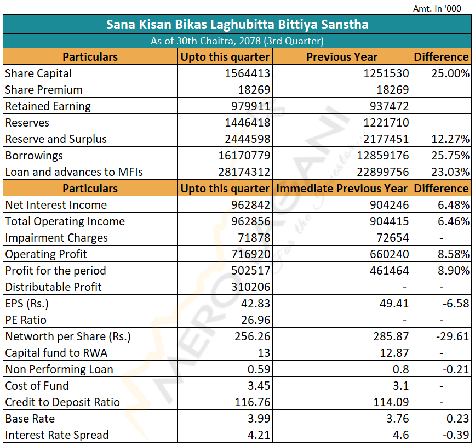
Task: Click the 'Share Capital' row label
Action: (x=38, y=73)
